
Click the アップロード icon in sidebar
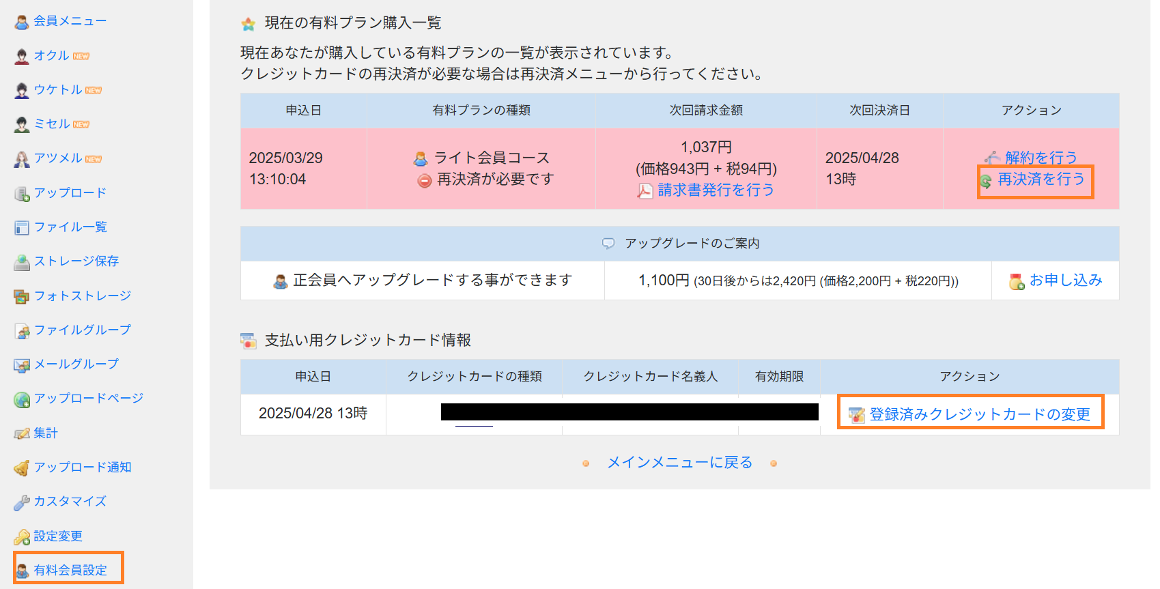coord(22,193)
